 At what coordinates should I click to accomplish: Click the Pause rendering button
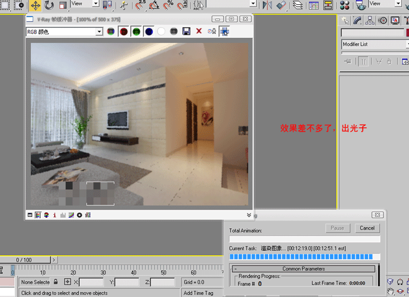(x=337, y=228)
